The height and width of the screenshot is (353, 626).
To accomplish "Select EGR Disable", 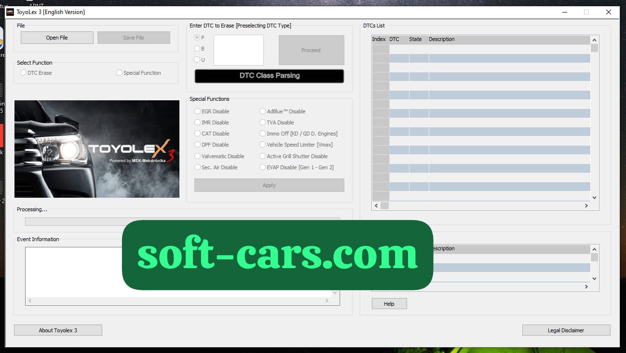I will pyautogui.click(x=212, y=111).
